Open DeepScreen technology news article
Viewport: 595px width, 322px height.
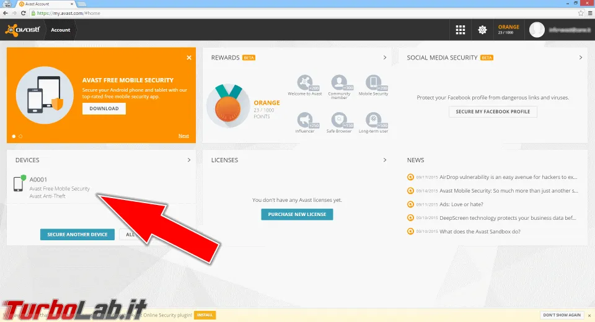coord(508,218)
